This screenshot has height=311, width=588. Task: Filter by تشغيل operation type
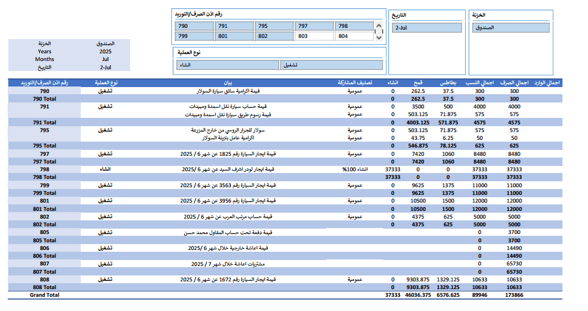[331, 65]
